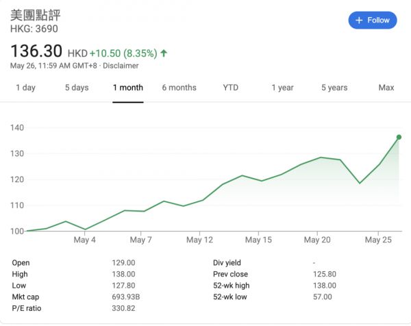Click the green up arrow beside the percentage change
This screenshot has height=326, width=411.
click(164, 53)
